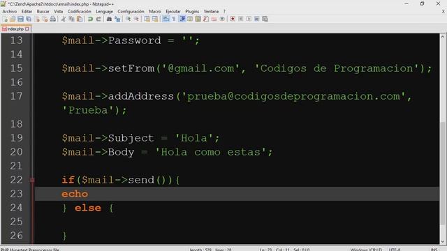Open the ? help menu
This screenshot has height=251, width=447.
[224, 11]
